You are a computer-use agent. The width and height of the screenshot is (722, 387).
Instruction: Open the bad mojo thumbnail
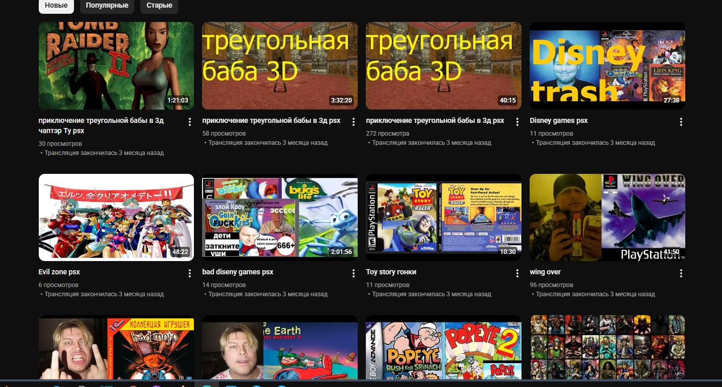point(116,347)
